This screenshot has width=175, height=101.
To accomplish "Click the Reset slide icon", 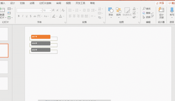I will point(9,13).
